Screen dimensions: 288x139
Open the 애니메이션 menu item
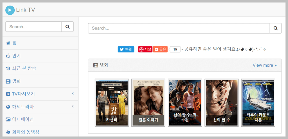click(x=40, y=119)
